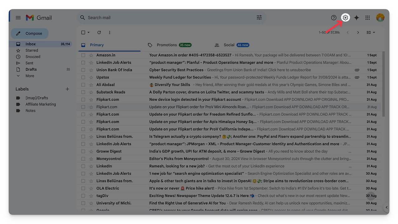Select the Groww Digest email checkbox
Image resolution: width=398 pixels, height=224 pixels.
(x=83, y=151)
